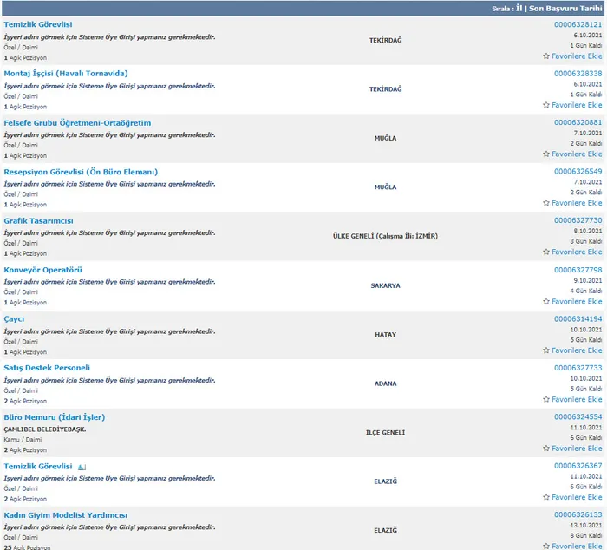The height and width of the screenshot is (550, 607).
Task: Click the favorite star for Çaycı job
Action: click(x=546, y=350)
